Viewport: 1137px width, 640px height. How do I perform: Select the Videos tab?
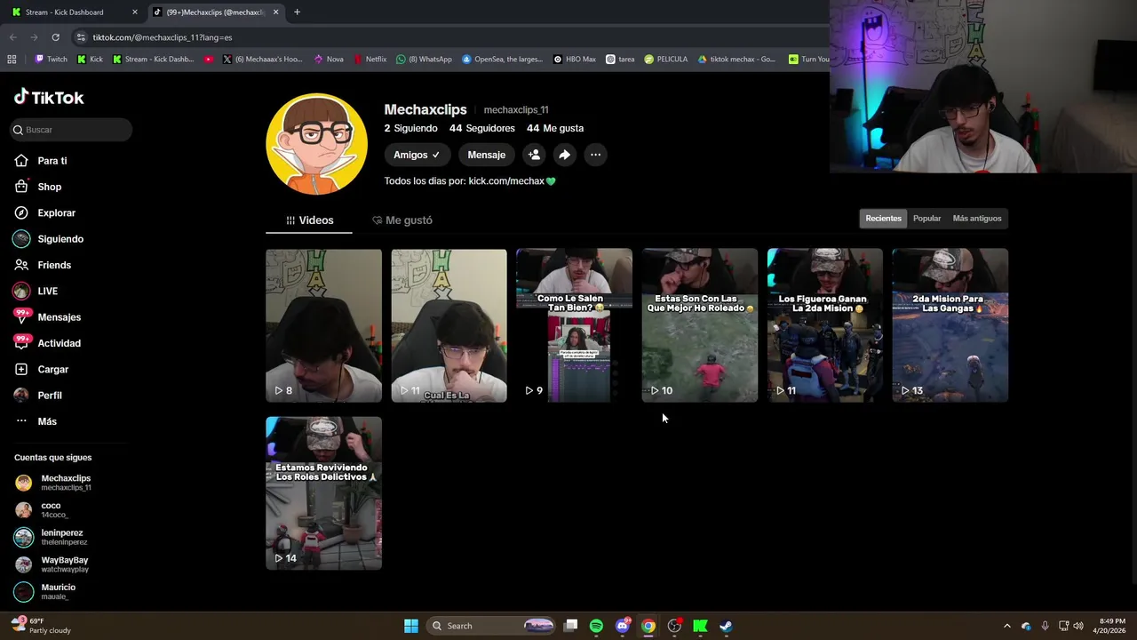[309, 220]
